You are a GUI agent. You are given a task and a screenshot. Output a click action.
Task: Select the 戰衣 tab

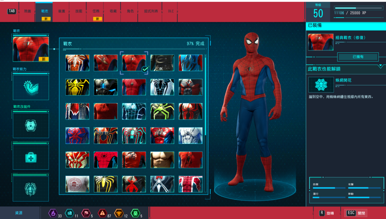45,11
